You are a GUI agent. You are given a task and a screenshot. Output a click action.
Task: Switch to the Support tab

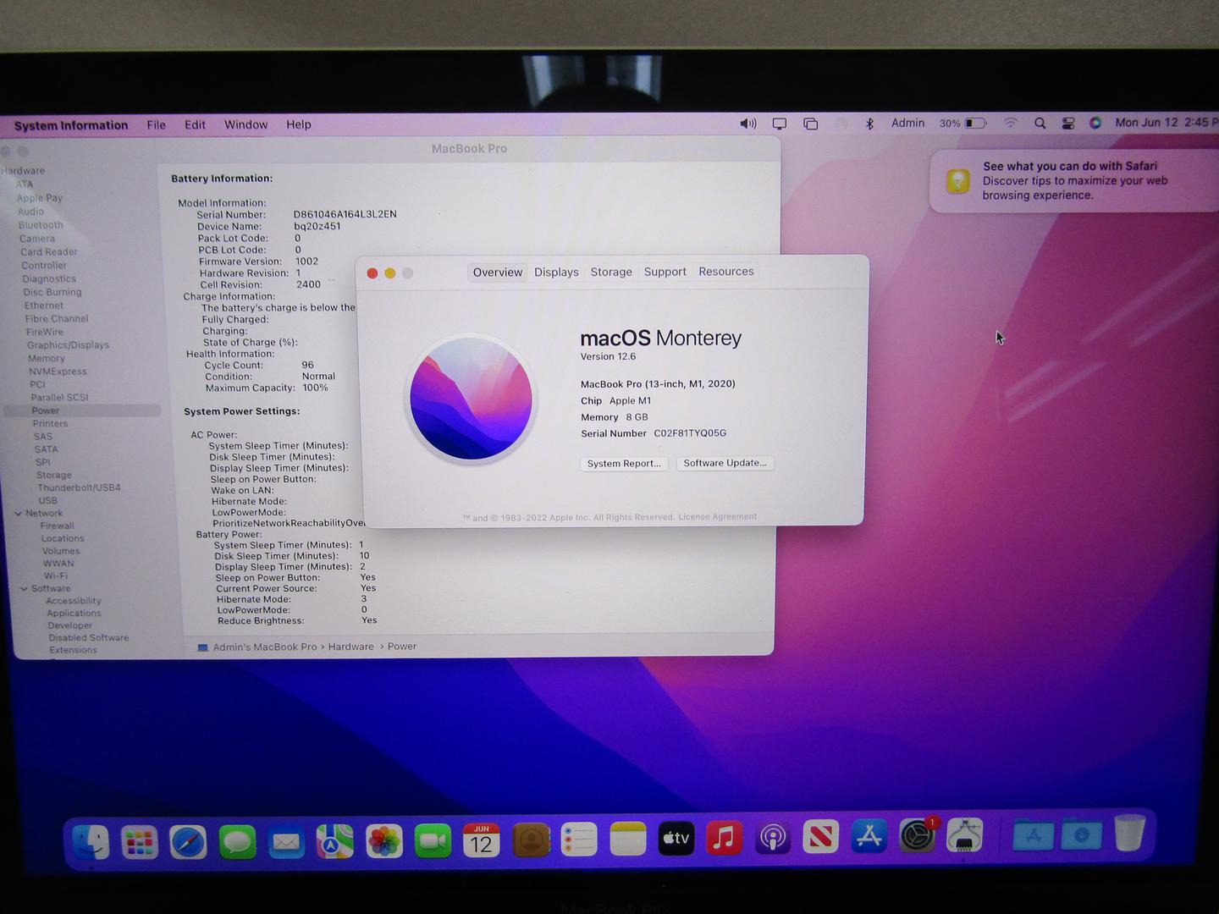click(665, 272)
